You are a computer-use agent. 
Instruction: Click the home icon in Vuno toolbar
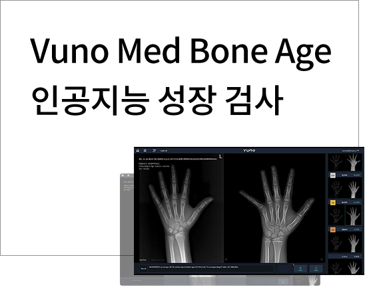138,151
